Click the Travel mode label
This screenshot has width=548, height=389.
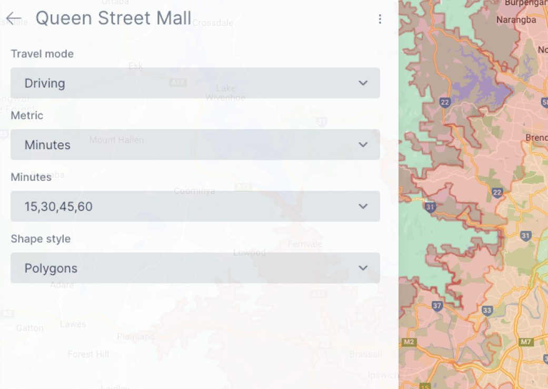[x=42, y=54]
